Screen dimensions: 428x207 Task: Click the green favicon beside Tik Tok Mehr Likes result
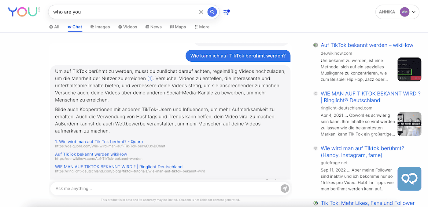[316, 203]
